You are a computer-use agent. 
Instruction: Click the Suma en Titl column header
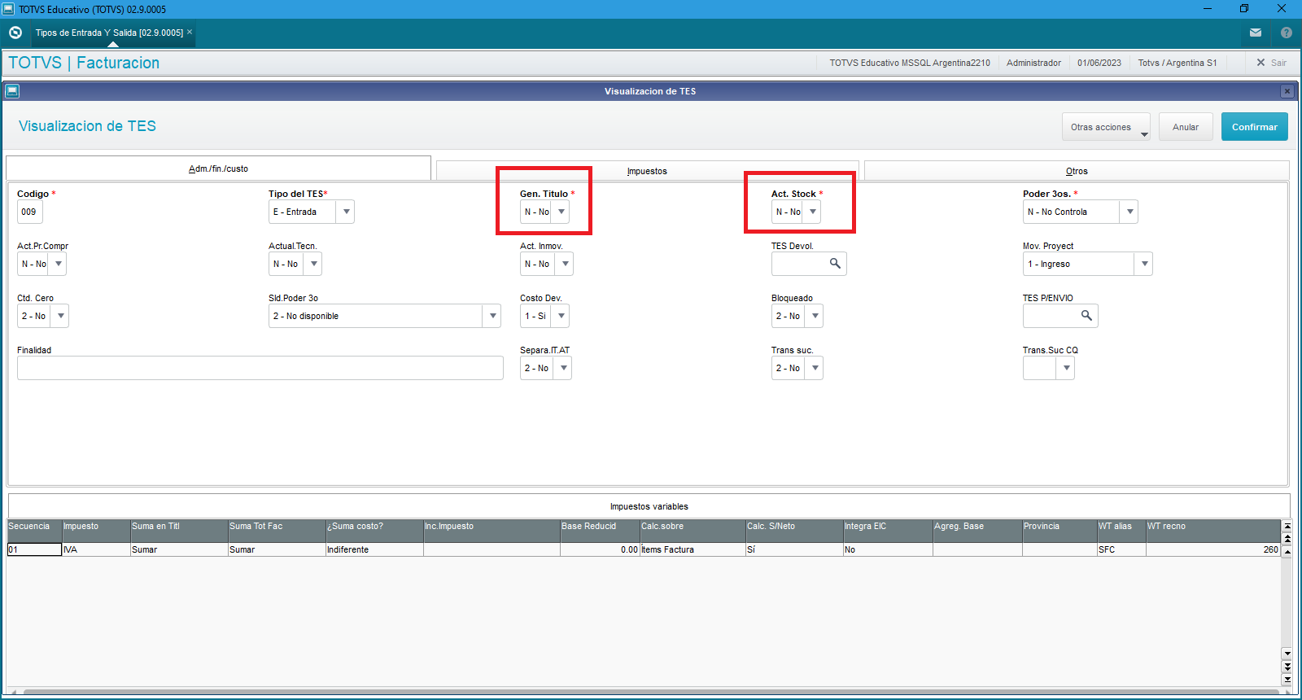click(x=180, y=531)
